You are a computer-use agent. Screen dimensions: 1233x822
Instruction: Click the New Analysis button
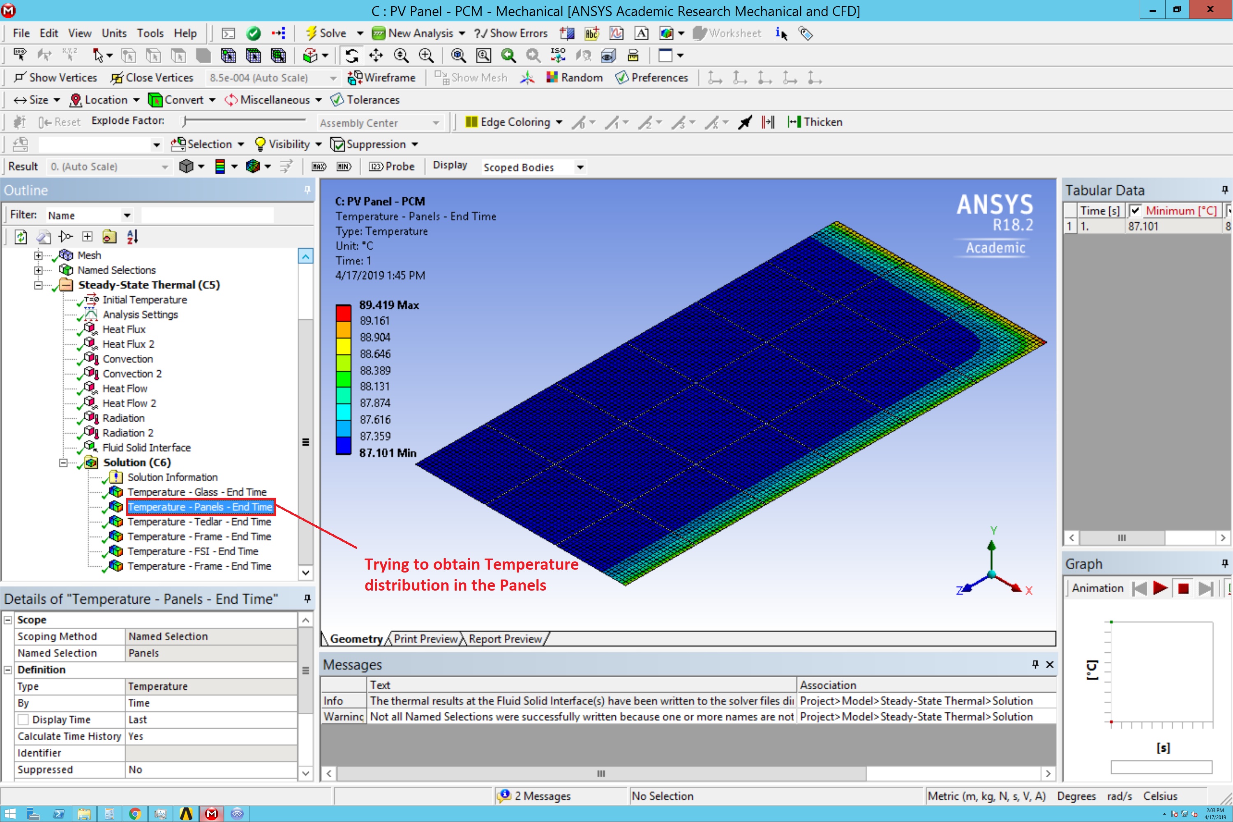(x=418, y=33)
